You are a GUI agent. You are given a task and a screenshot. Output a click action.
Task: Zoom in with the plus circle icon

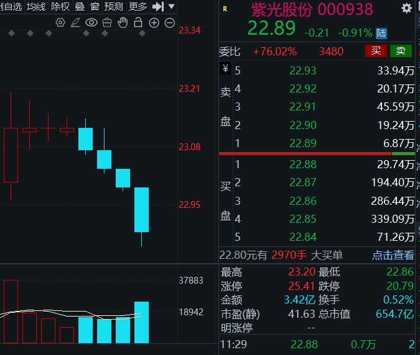click(154, 23)
